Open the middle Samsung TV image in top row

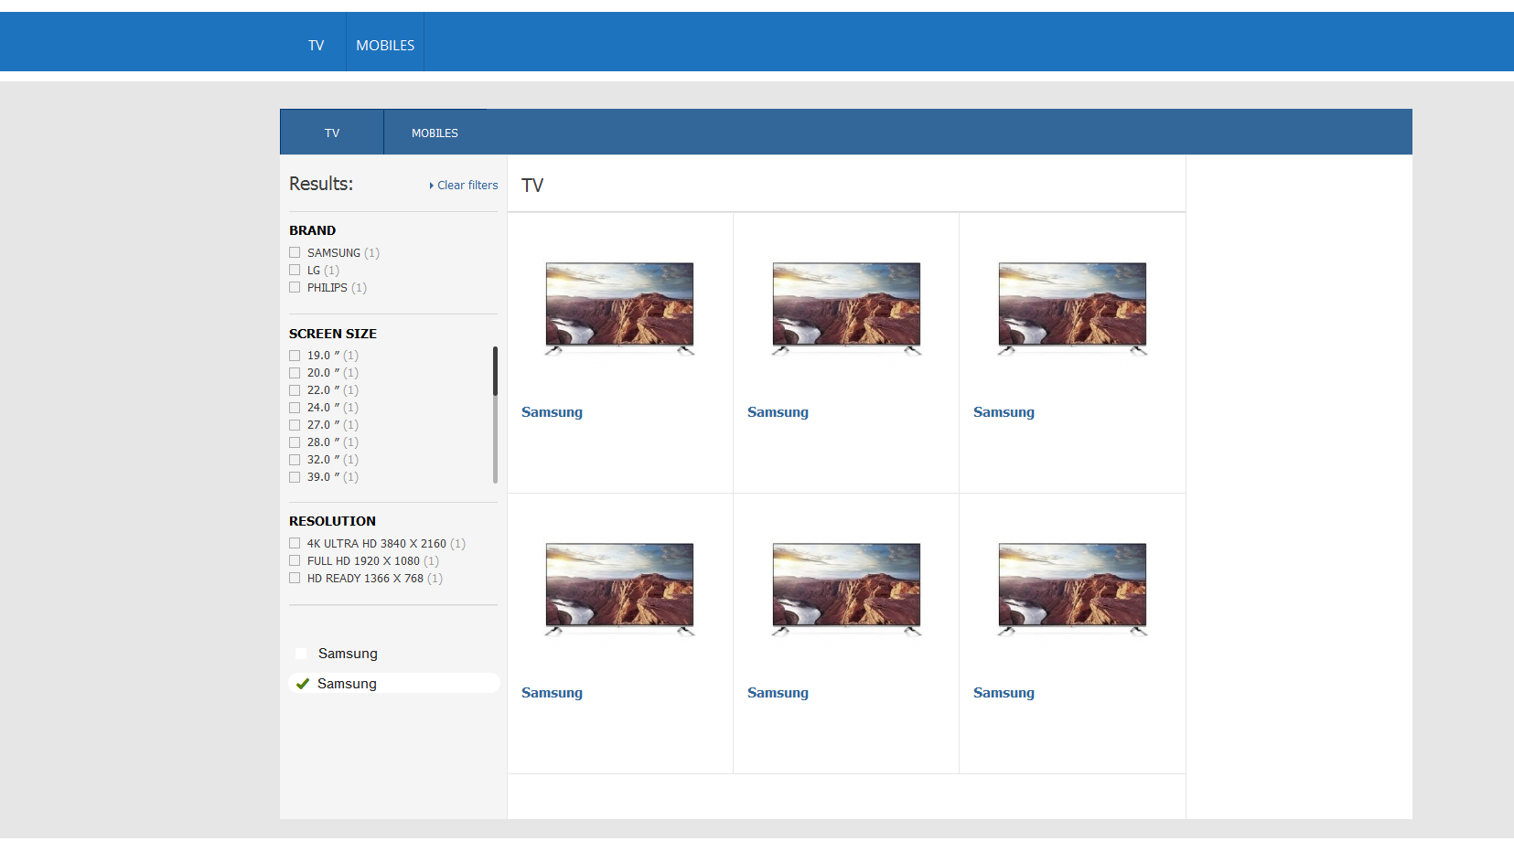(846, 309)
